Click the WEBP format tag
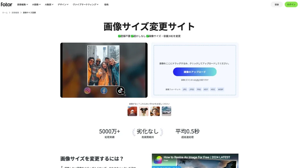This screenshot has width=300, height=168. (221, 89)
